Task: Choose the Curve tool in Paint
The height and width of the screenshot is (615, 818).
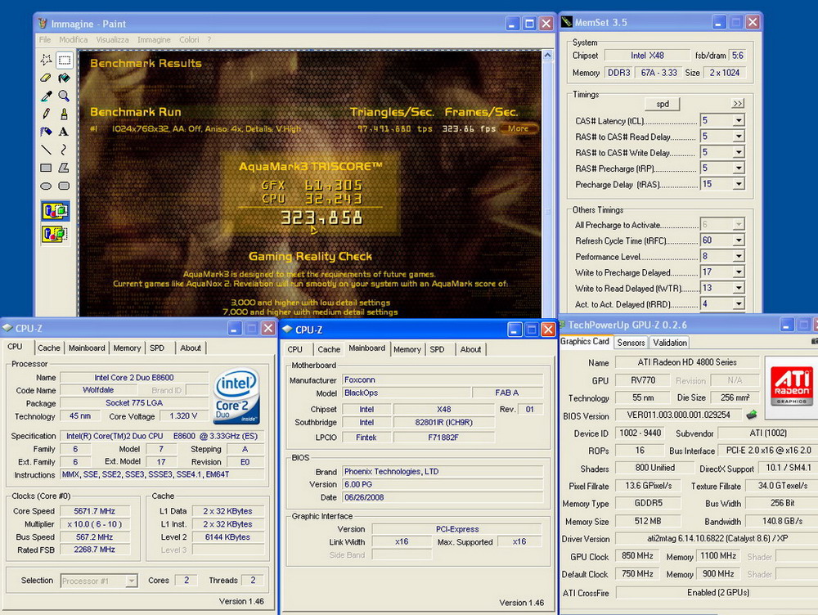Action: (64, 150)
